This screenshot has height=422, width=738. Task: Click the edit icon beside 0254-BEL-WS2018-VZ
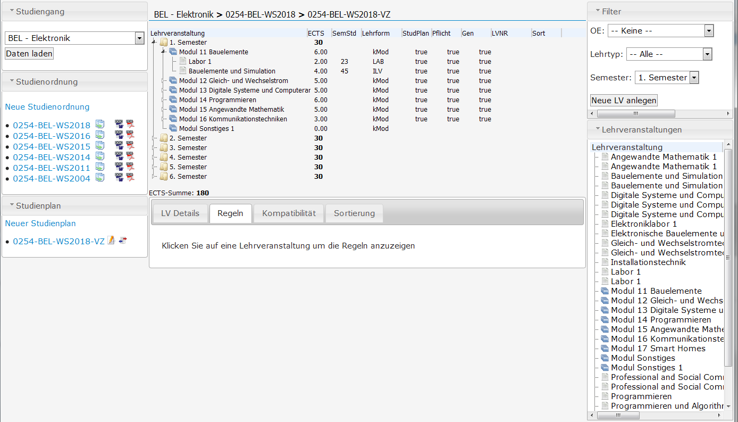pos(111,241)
